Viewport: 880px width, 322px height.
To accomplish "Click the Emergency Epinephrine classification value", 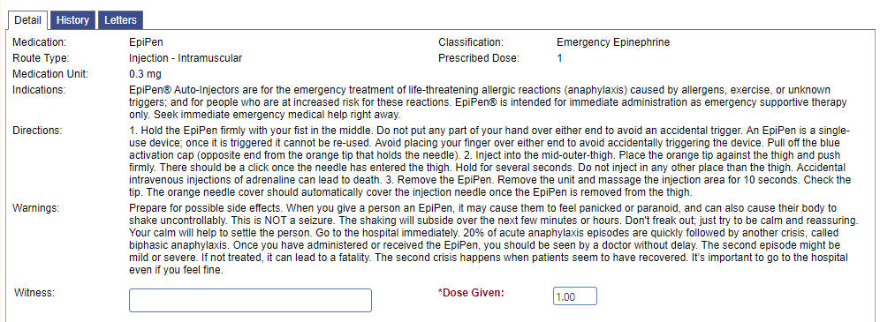I will click(613, 42).
